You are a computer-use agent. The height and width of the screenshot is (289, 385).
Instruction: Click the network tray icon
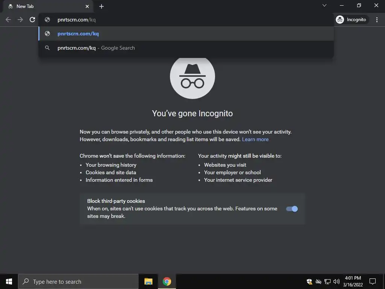coord(327,281)
